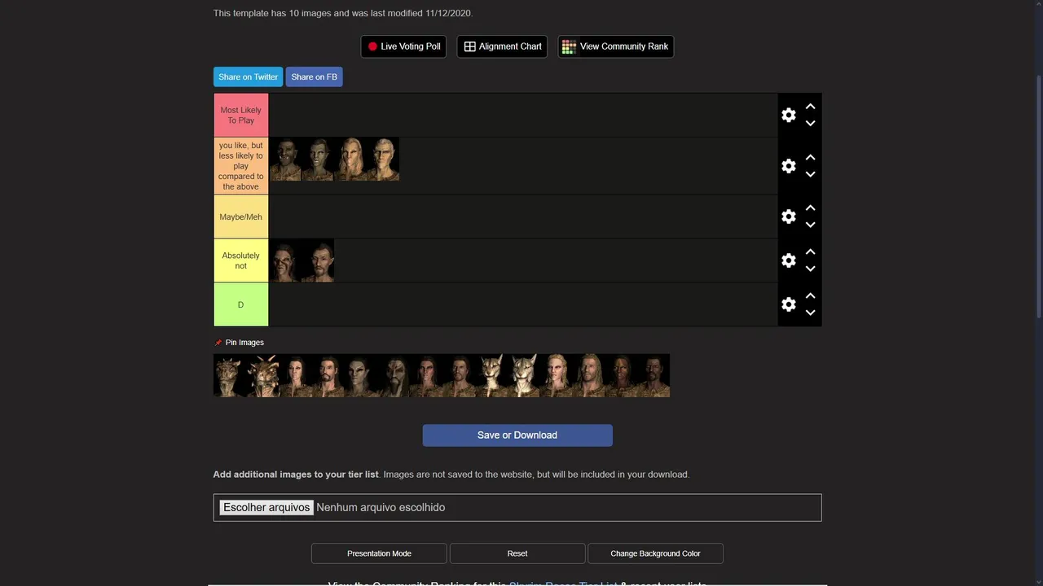Open settings gear for the 'you like, but less likely' tier
Screen dimensions: 1043x586
coord(788,166)
